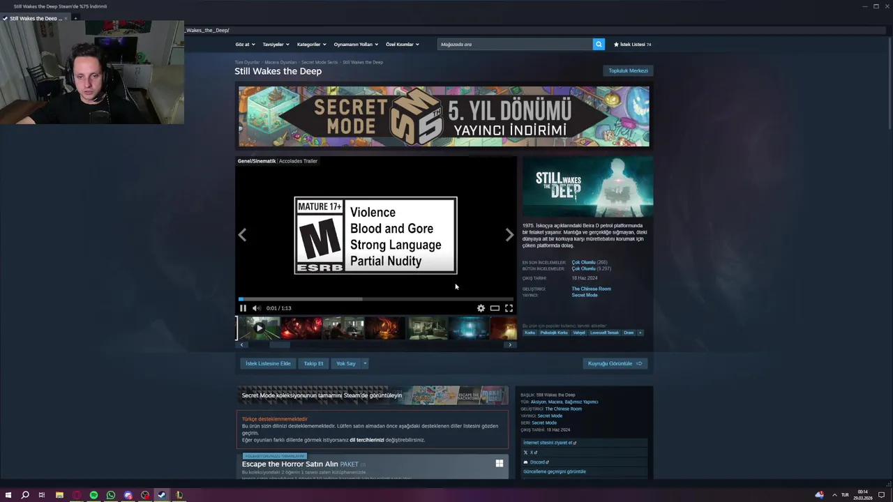
Task: Open Secret Mode publisher link under Yayıncı
Action: 585,295
